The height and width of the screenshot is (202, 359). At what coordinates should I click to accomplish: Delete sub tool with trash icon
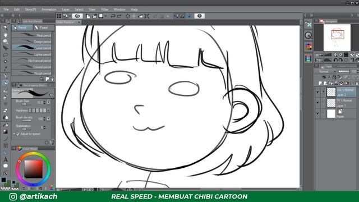coord(52,79)
